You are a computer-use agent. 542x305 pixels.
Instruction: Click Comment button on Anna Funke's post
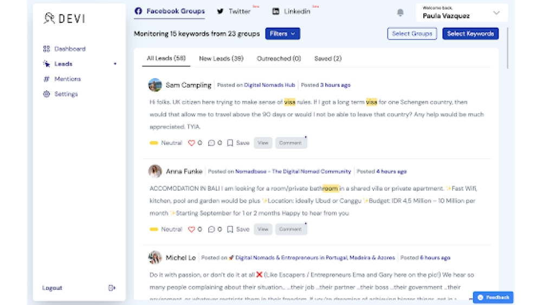[291, 229]
